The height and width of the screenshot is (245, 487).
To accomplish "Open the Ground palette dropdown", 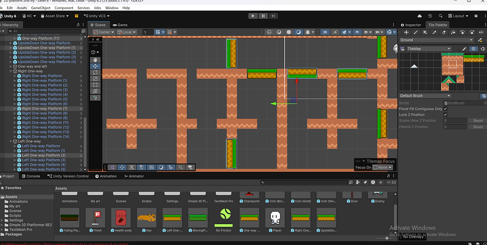I will click(436, 40).
